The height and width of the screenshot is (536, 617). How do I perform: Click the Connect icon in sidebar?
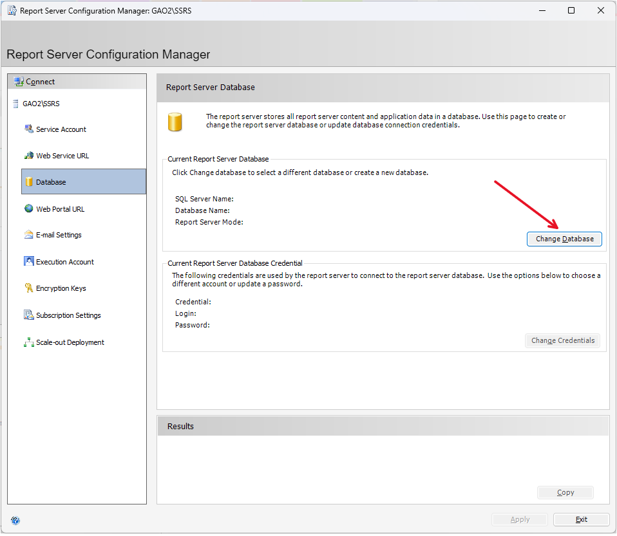click(x=19, y=82)
